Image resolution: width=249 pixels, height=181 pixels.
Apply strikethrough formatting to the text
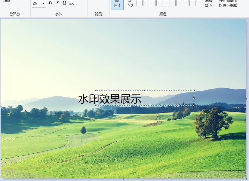(x=71, y=3)
